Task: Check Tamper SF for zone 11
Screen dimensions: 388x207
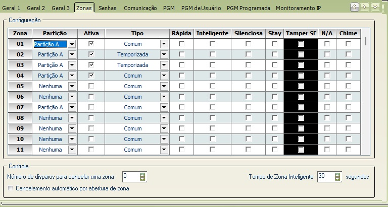Action: click(x=301, y=150)
